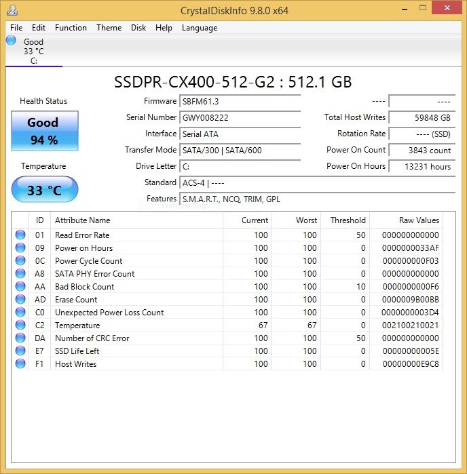
Task: Select the Power on Hours attribute name
Action: click(84, 248)
